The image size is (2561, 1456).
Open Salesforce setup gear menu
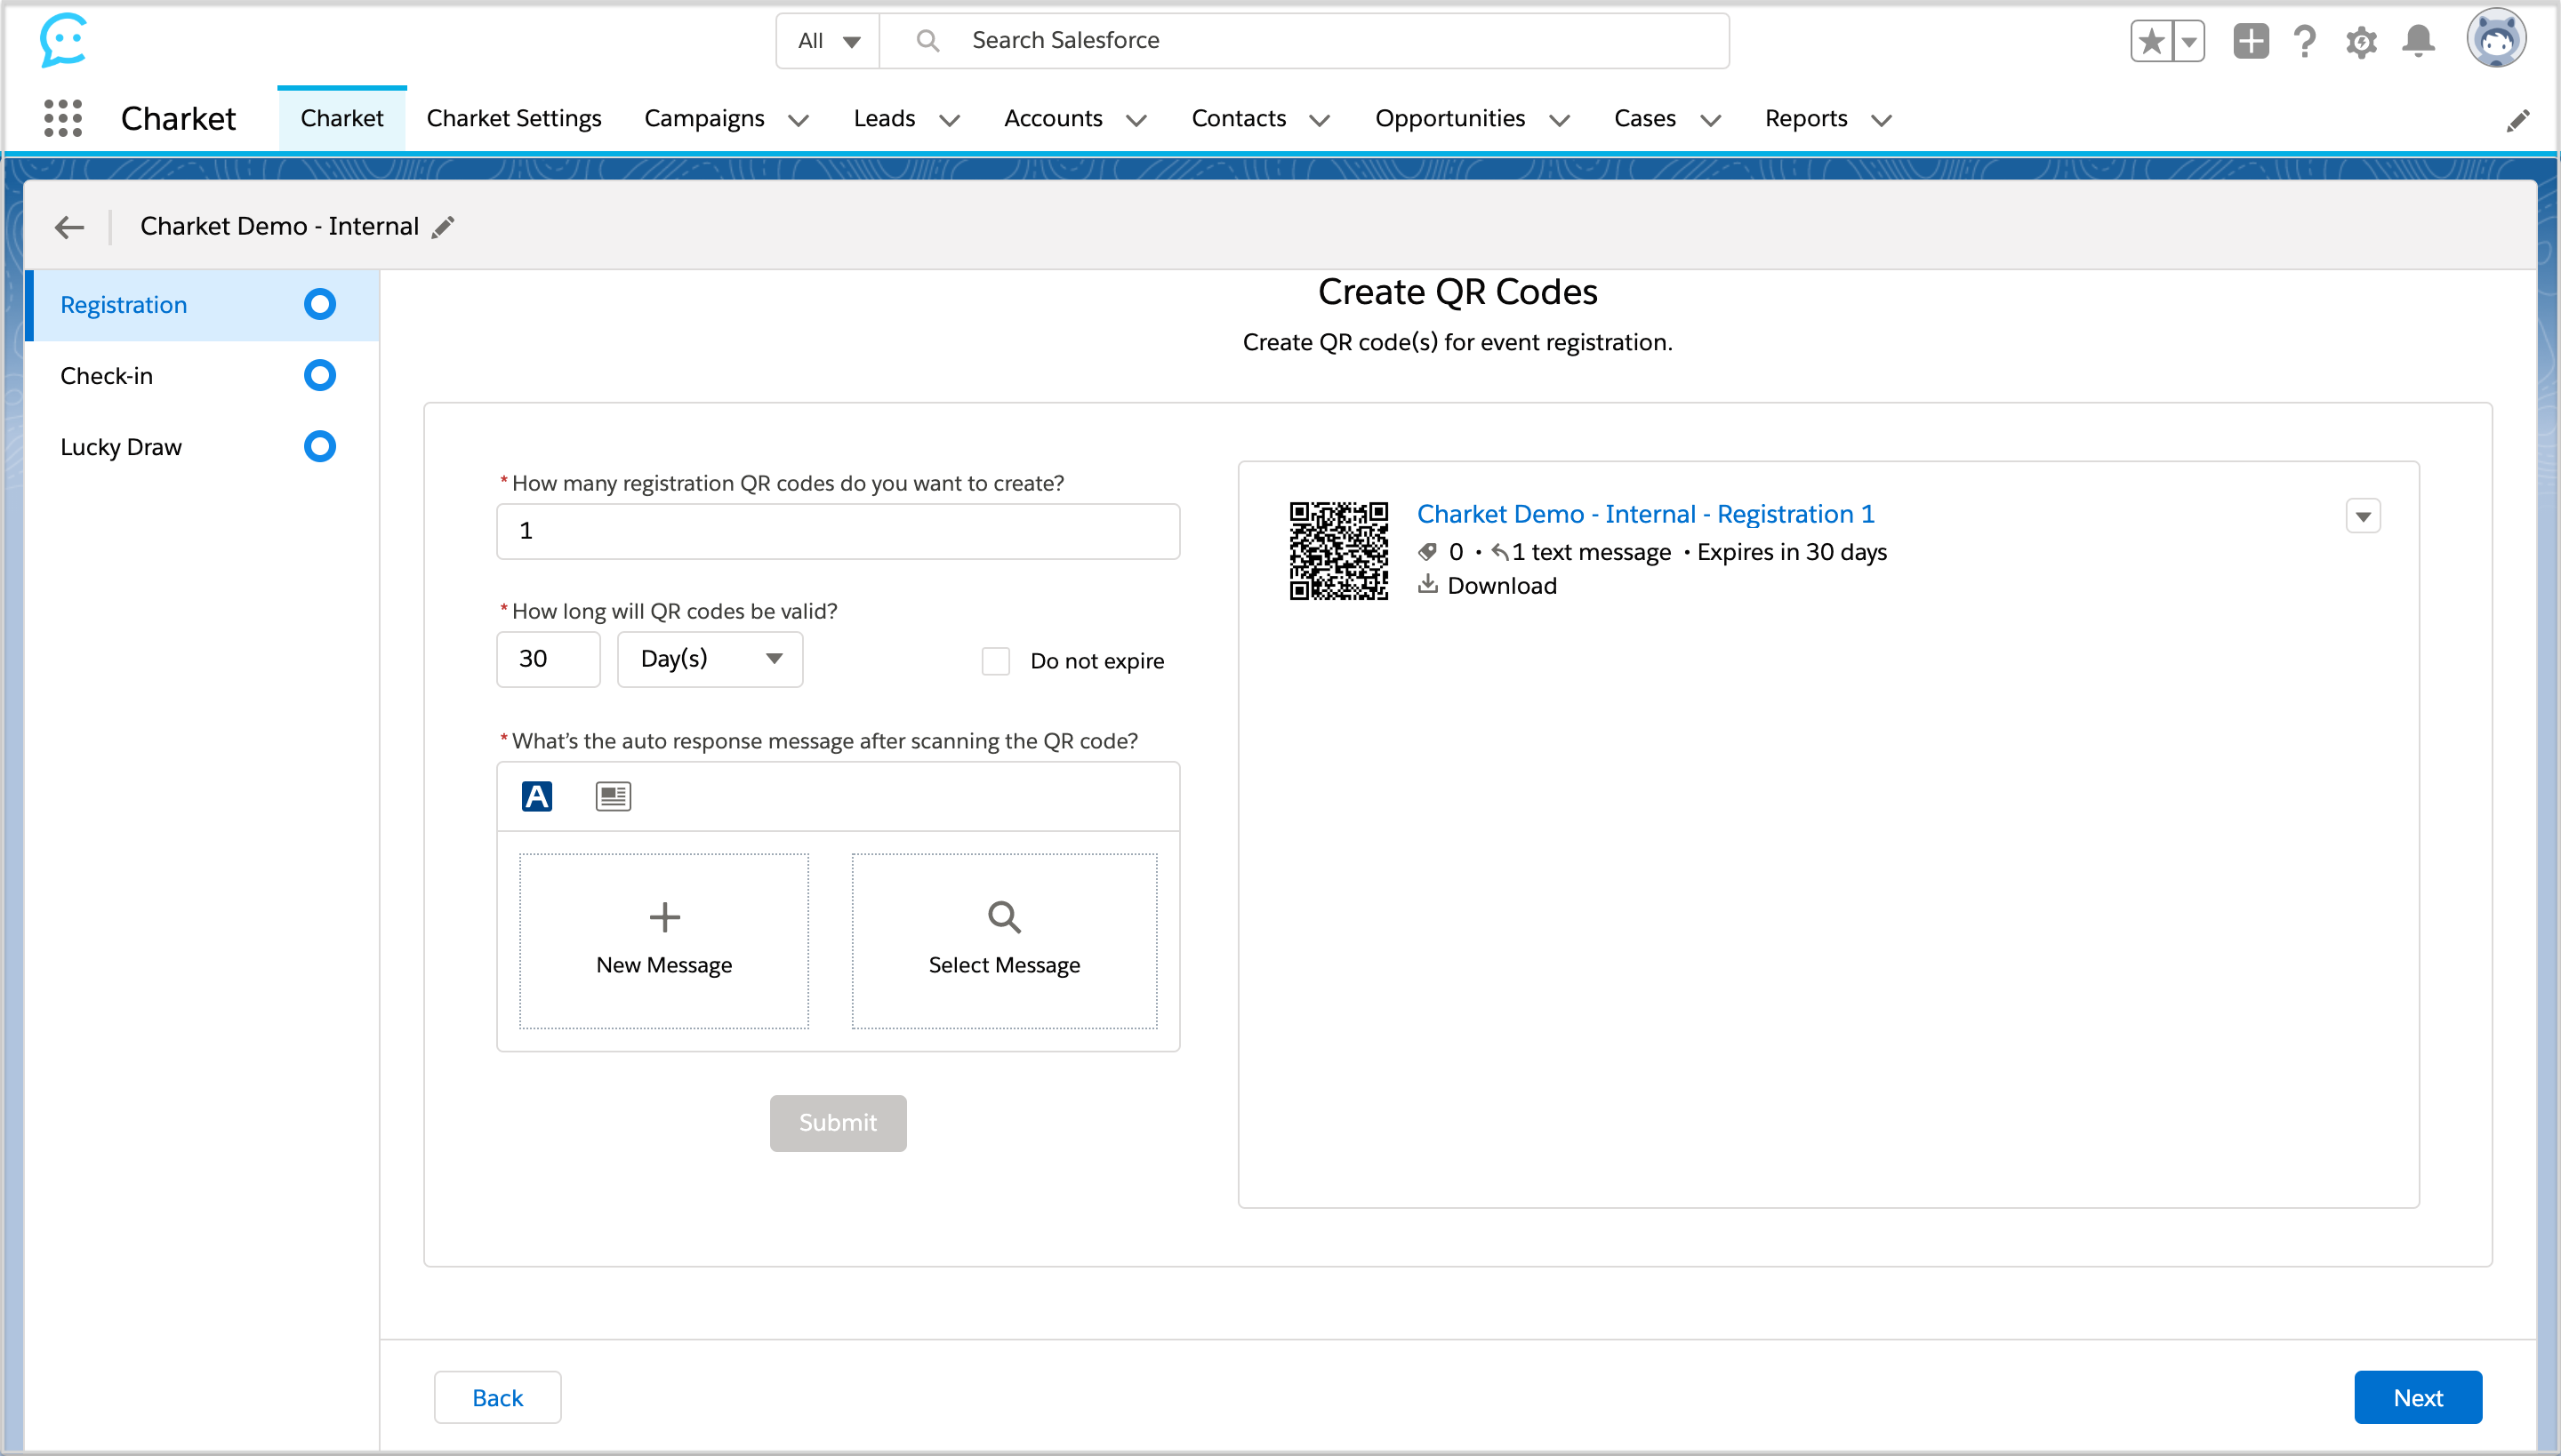[x=2361, y=41]
